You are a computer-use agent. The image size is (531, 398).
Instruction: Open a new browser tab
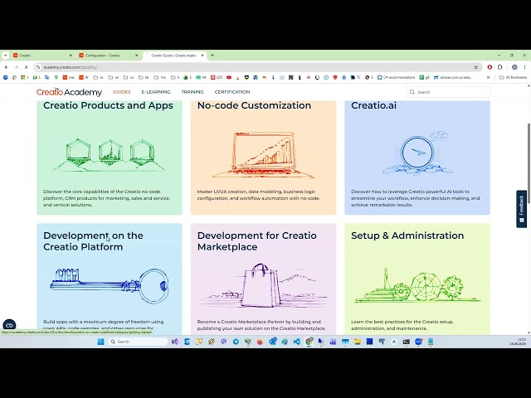(212, 56)
